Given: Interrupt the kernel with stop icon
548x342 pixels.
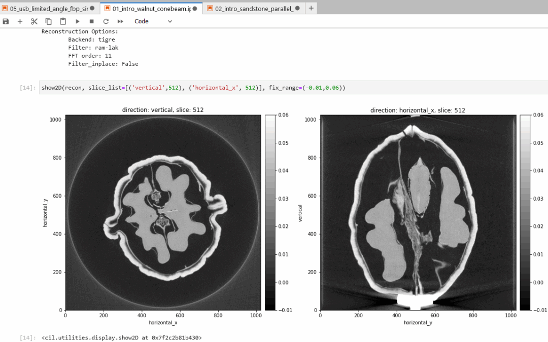Looking at the screenshot, I should [x=92, y=21].
